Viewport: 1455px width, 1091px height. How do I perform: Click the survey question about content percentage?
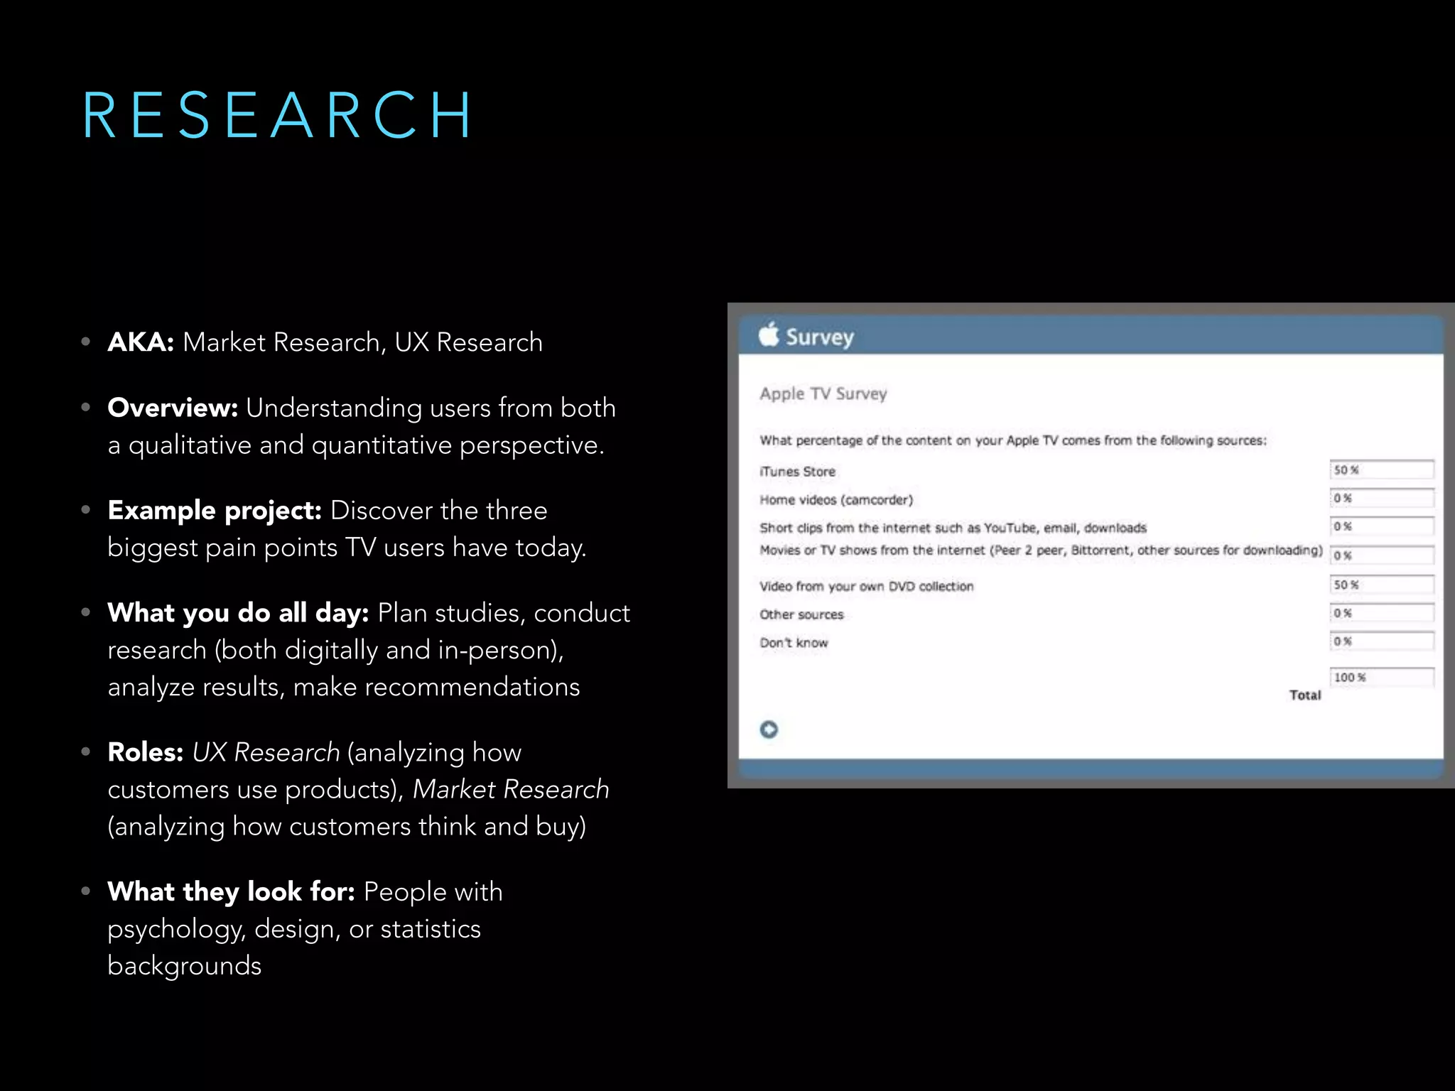pyautogui.click(x=1012, y=440)
